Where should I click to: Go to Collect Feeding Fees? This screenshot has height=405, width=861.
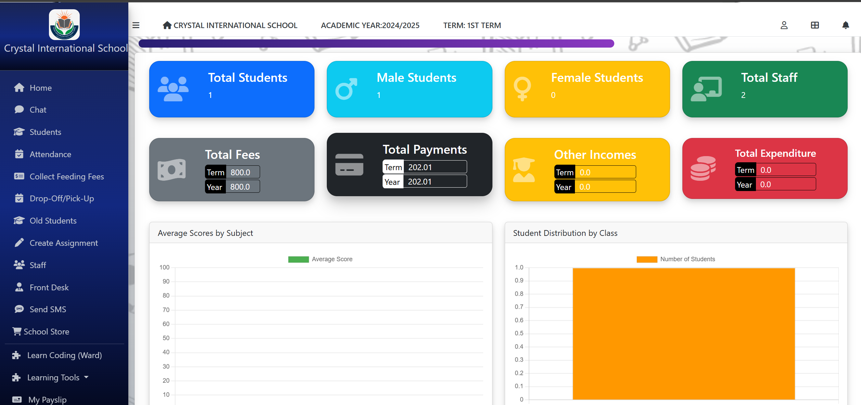click(66, 176)
